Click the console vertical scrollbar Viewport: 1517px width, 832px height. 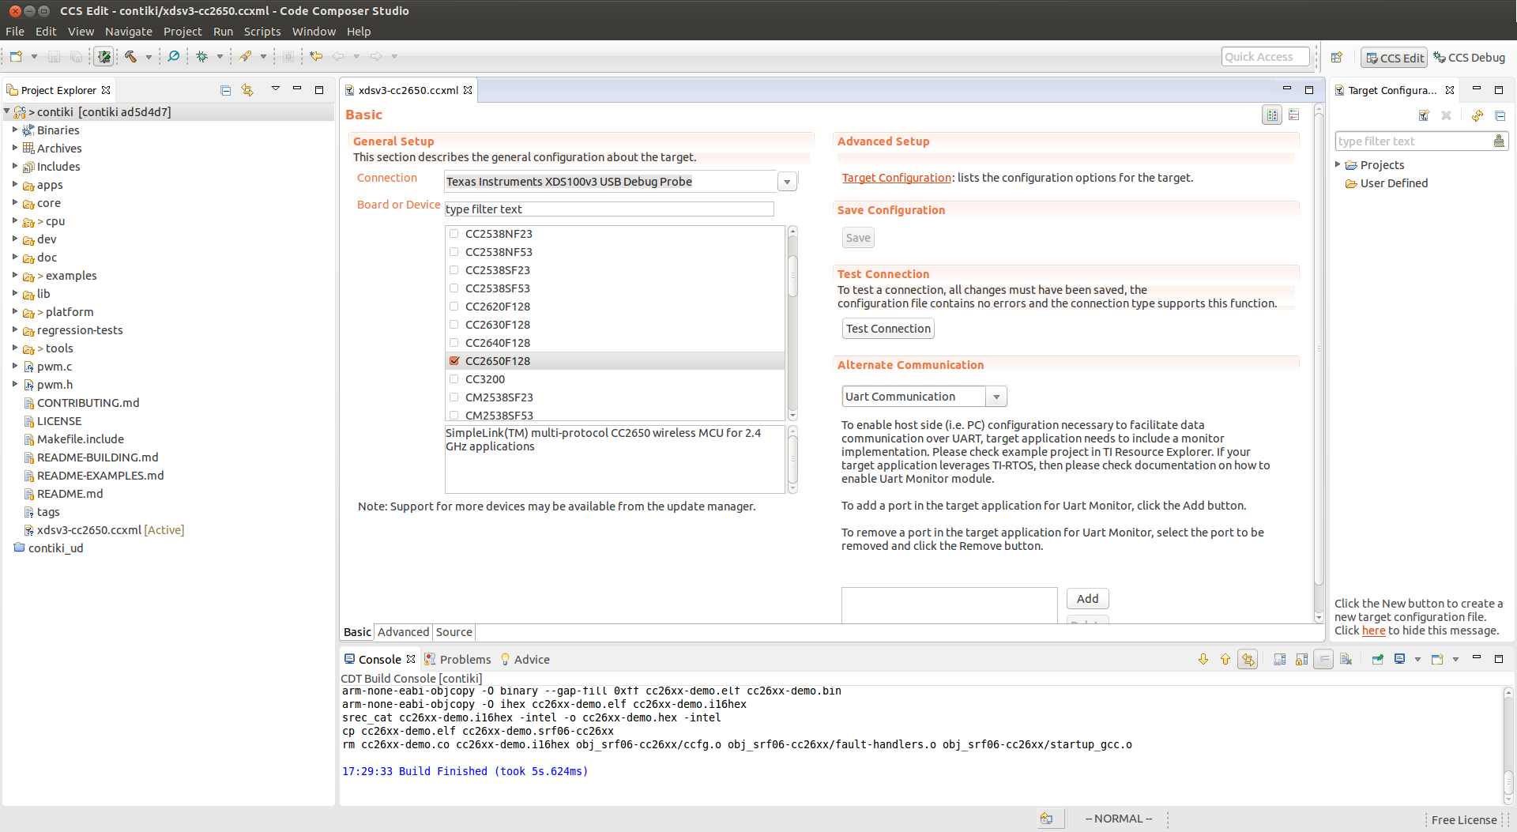tap(1508, 745)
